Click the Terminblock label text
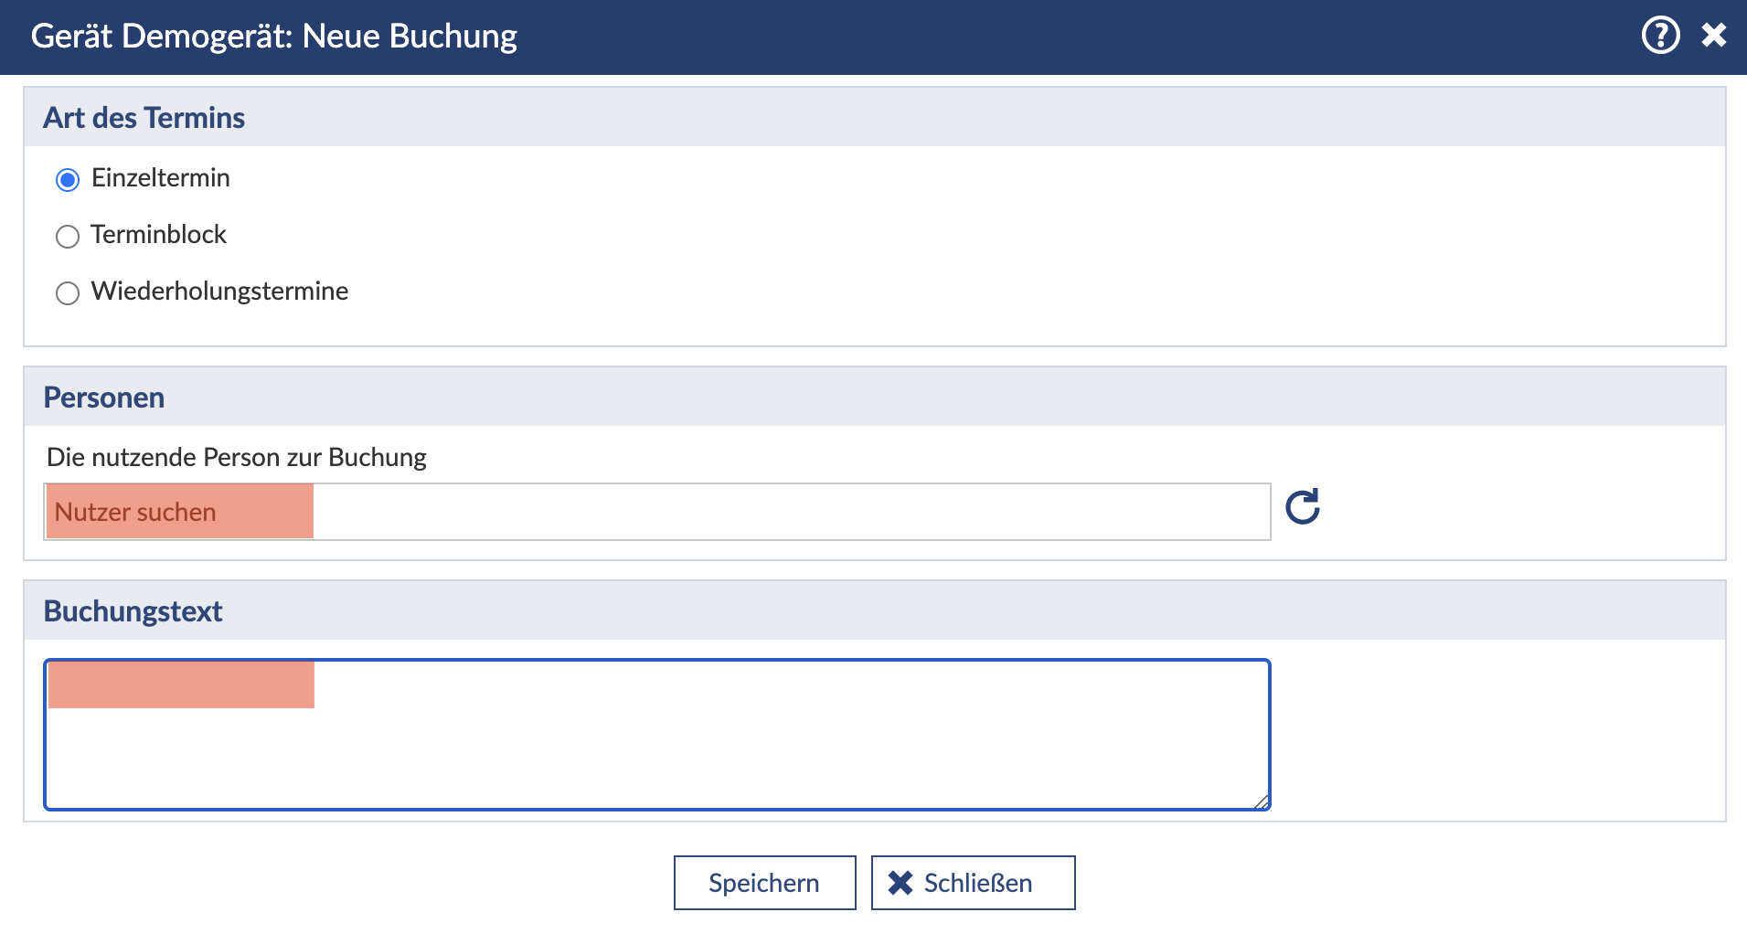Viewport: 1747px width, 944px height. (158, 235)
